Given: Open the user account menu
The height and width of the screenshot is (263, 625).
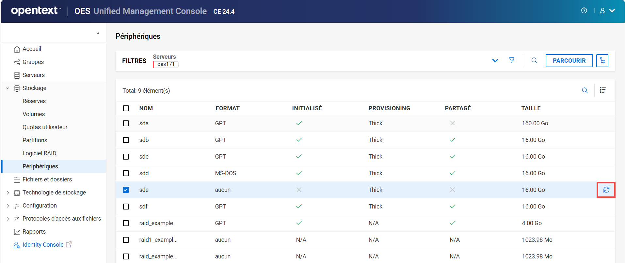Looking at the screenshot, I should click(607, 11).
